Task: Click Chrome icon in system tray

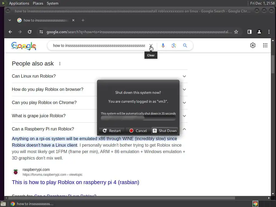Action: (x=255, y=204)
